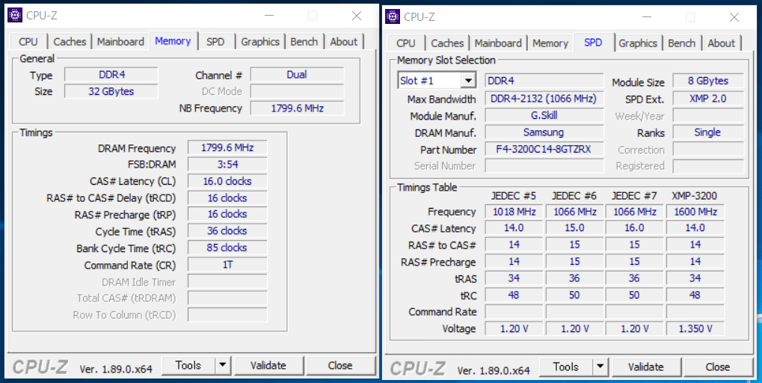
Task: Open Graphics tab in left CPU-Z window
Action: (260, 42)
